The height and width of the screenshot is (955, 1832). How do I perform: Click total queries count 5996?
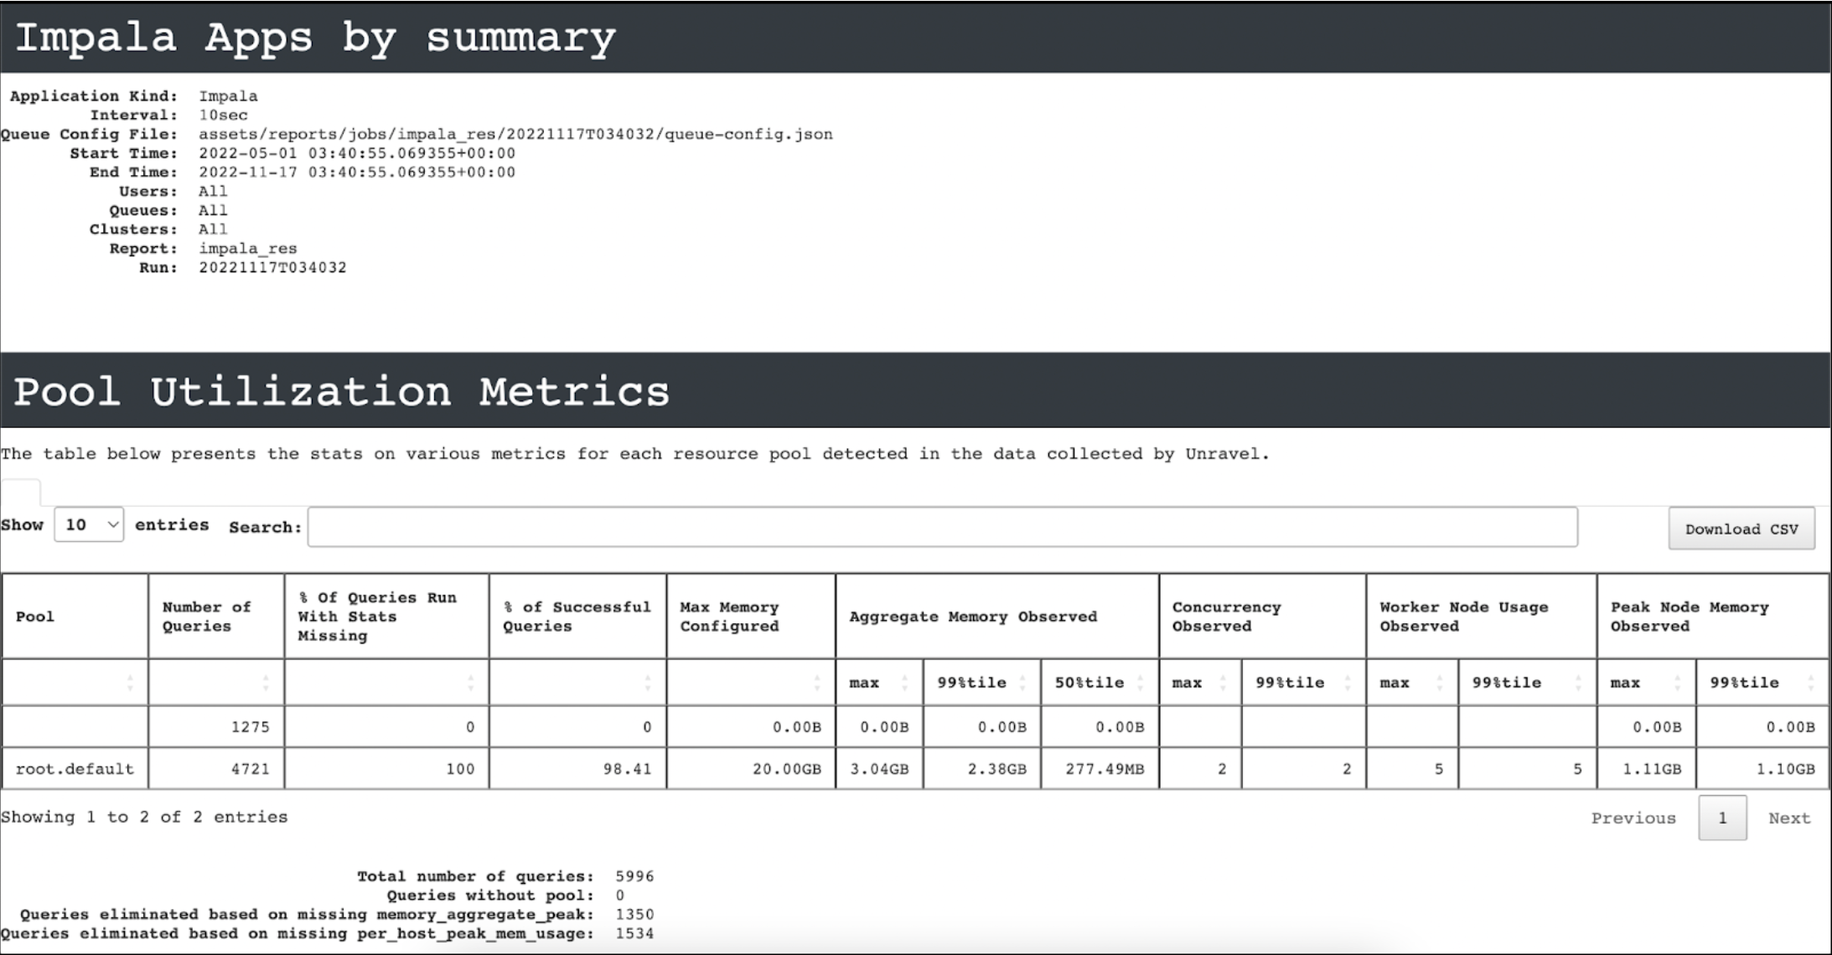[634, 876]
